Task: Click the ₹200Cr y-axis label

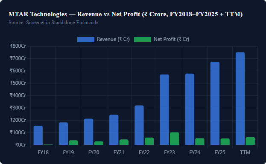Action: pos(18,120)
